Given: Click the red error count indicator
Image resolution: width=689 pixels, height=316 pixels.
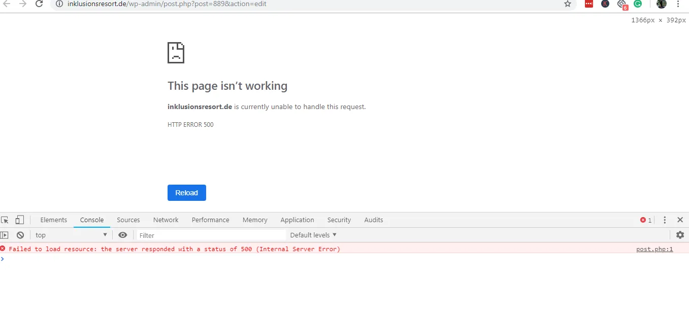Looking at the screenshot, I should [646, 220].
